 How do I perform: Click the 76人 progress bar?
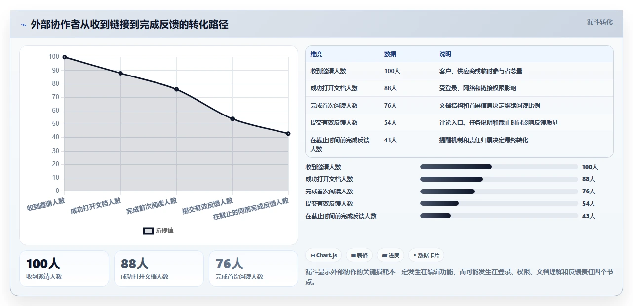click(x=499, y=191)
